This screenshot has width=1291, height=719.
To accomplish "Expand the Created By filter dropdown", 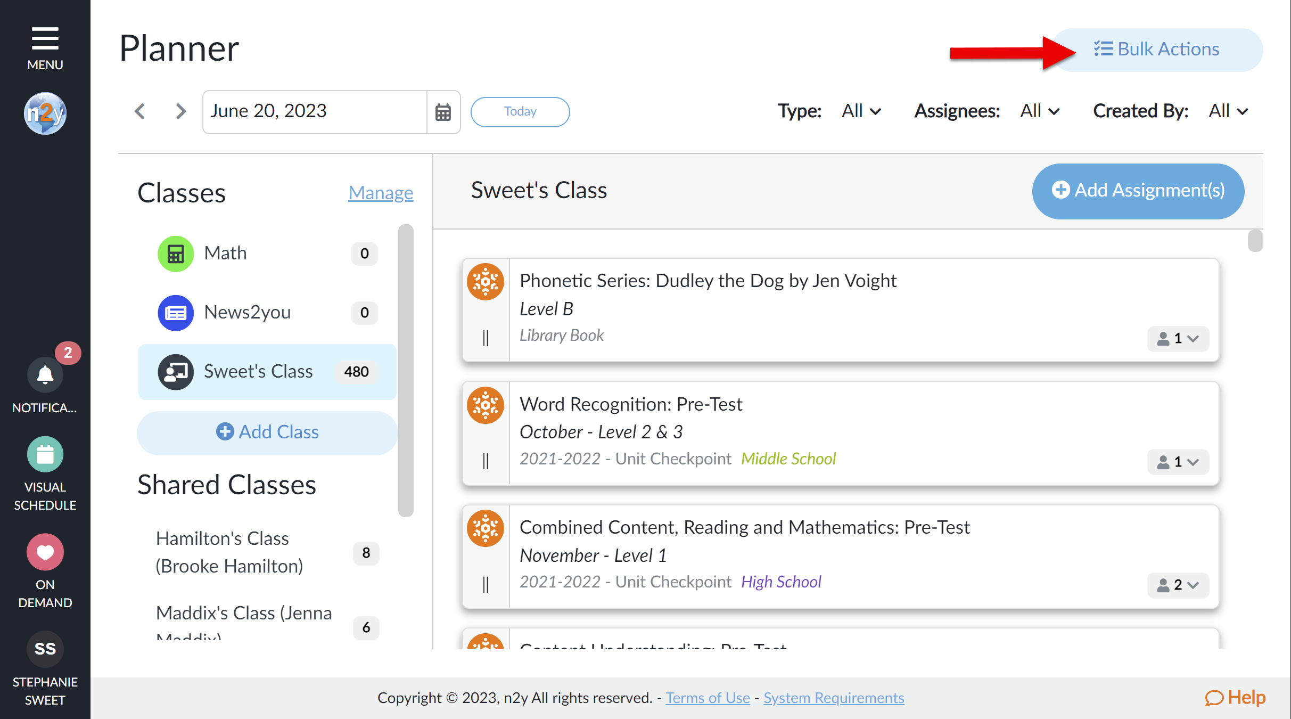I will coord(1228,111).
